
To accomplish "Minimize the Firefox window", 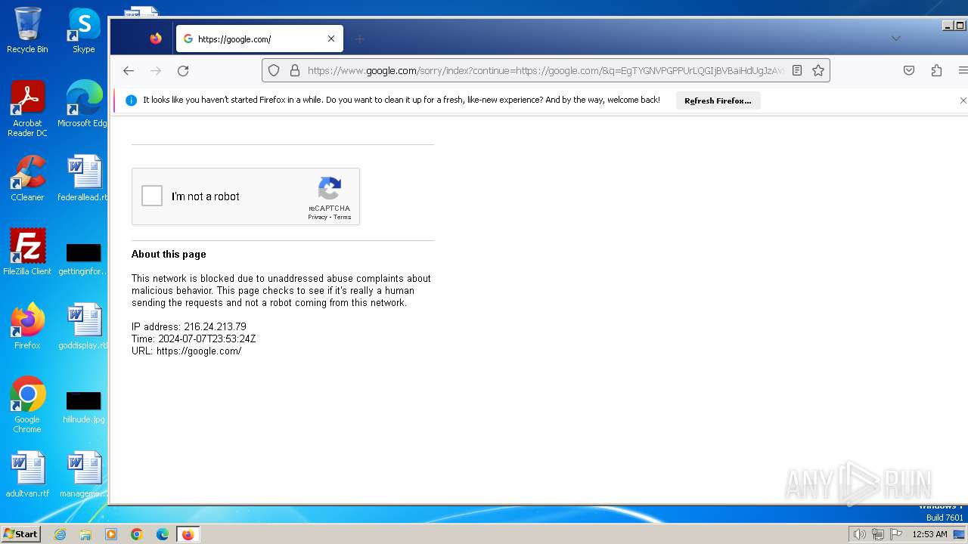I will click(948, 26).
